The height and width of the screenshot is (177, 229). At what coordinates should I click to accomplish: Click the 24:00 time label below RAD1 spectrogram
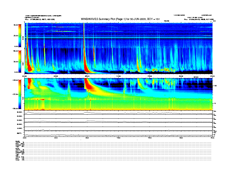point(212,76)
